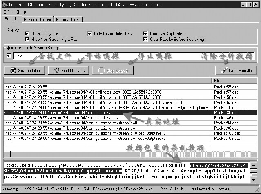Click the results list left scroll arrow
This screenshot has height=194, width=261.
tap(7, 154)
